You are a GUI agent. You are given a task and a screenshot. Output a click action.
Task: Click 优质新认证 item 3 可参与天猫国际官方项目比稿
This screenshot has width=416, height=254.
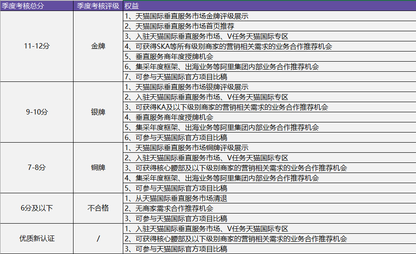click(269, 249)
